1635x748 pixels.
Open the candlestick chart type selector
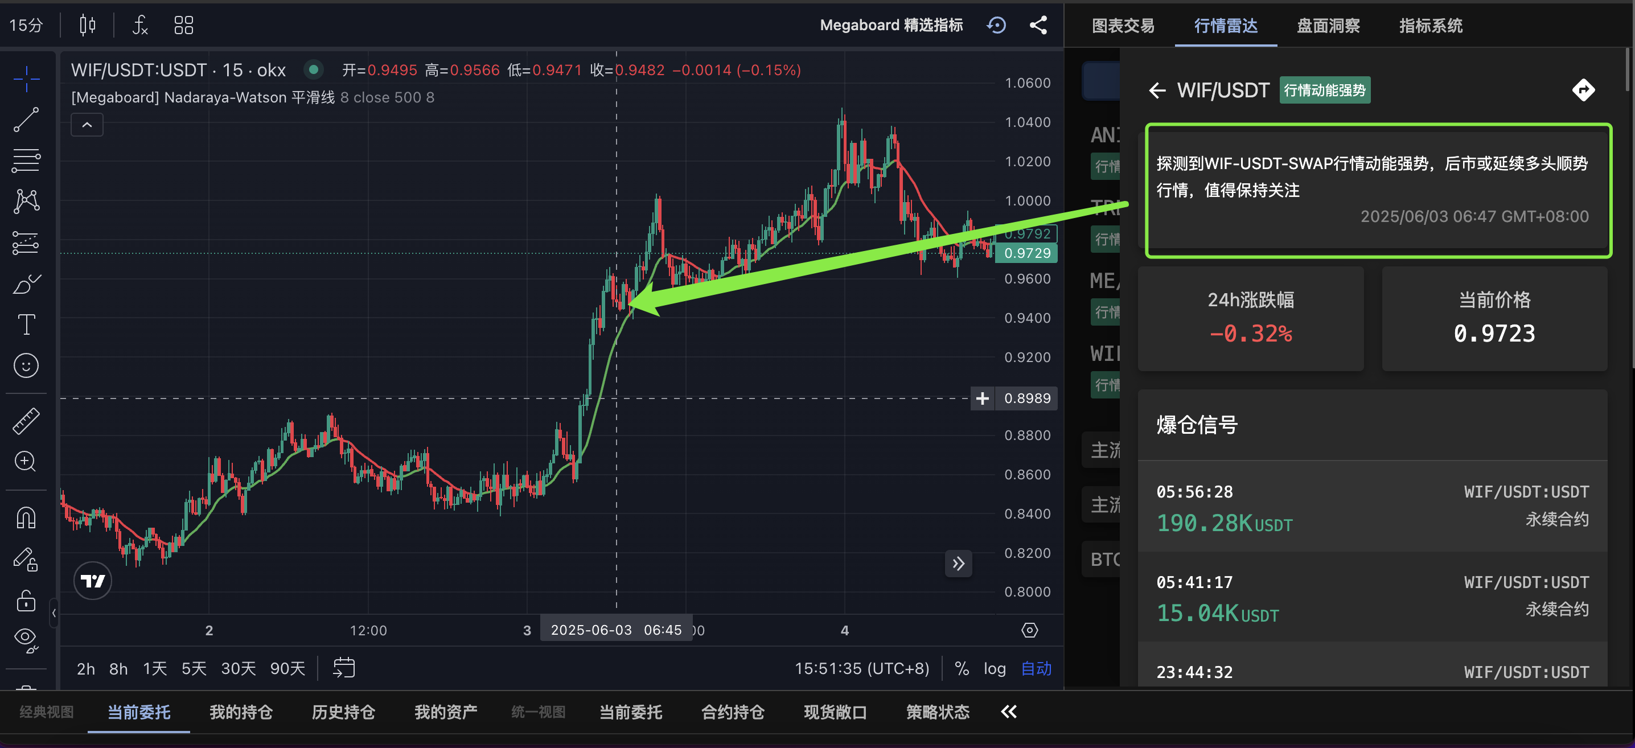(x=88, y=26)
